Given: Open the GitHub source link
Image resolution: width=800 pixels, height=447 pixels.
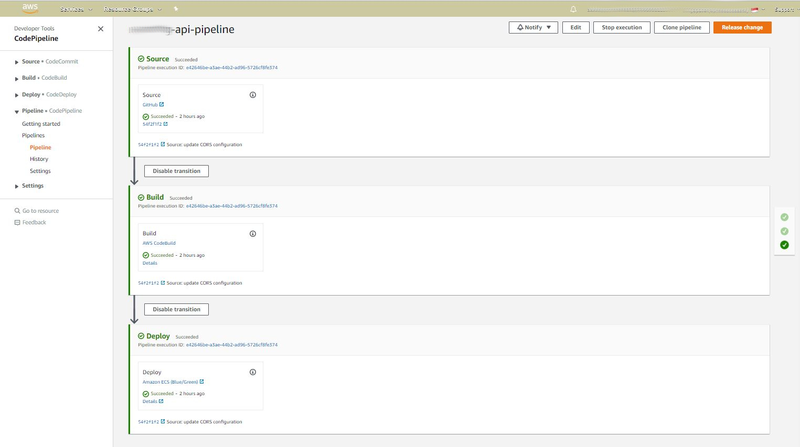Looking at the screenshot, I should click(x=150, y=105).
